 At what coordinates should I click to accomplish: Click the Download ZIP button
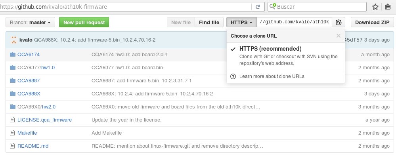point(372,22)
